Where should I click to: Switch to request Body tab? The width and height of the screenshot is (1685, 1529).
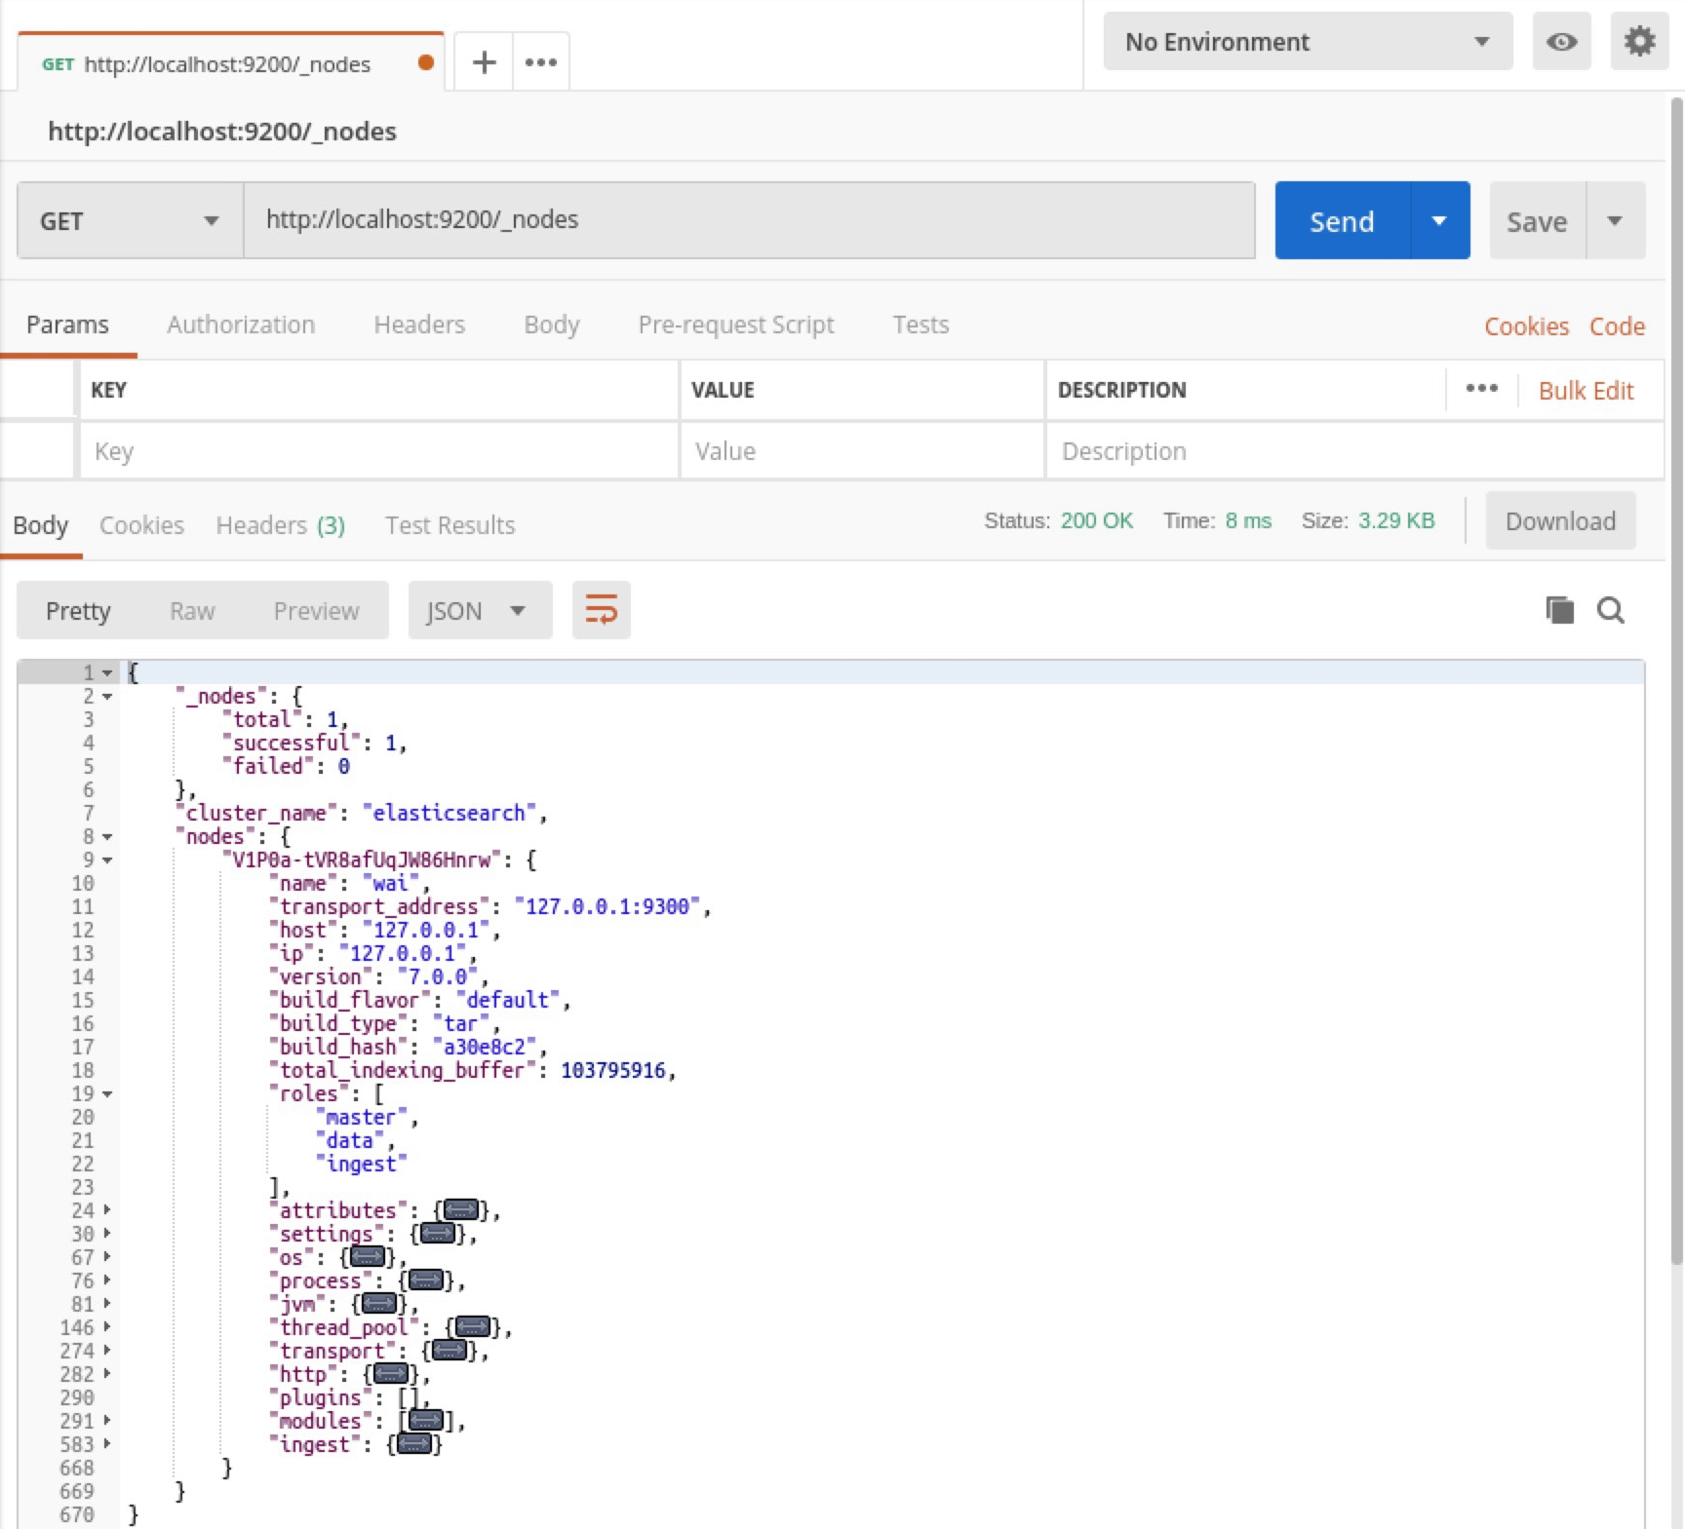coord(552,325)
